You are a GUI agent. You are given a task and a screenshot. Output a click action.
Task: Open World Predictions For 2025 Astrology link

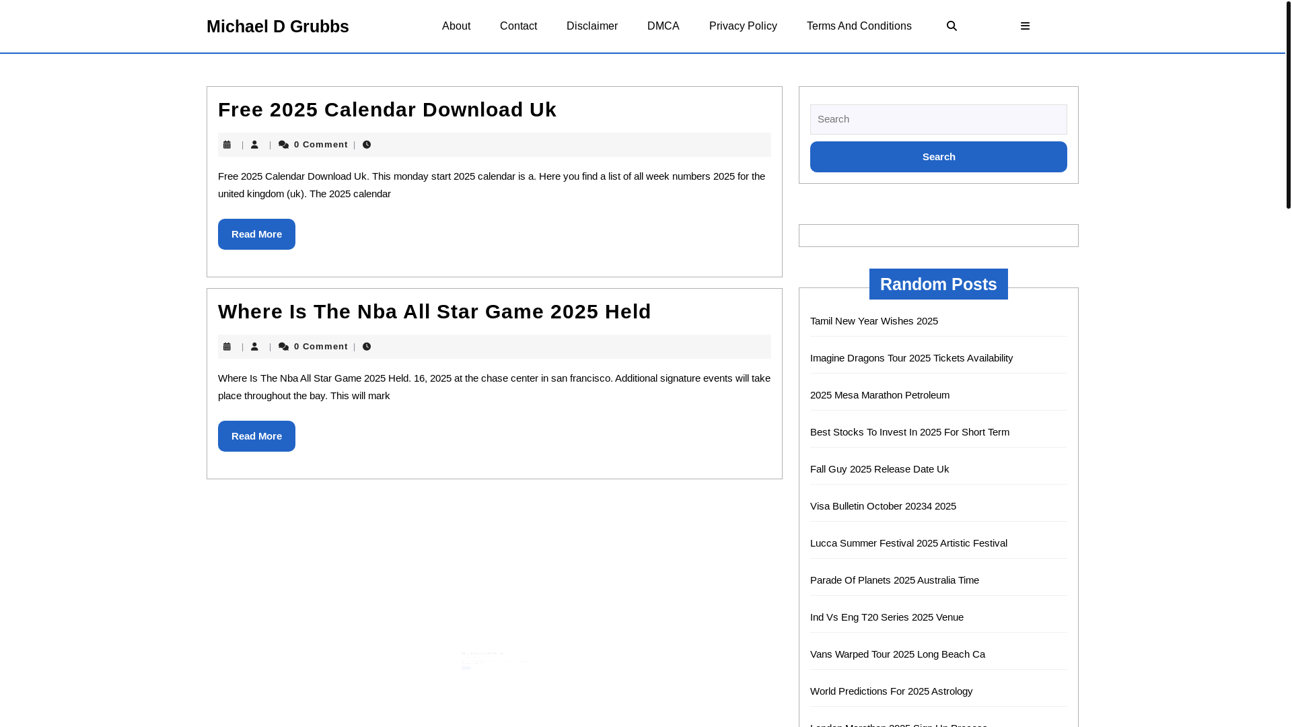click(891, 691)
